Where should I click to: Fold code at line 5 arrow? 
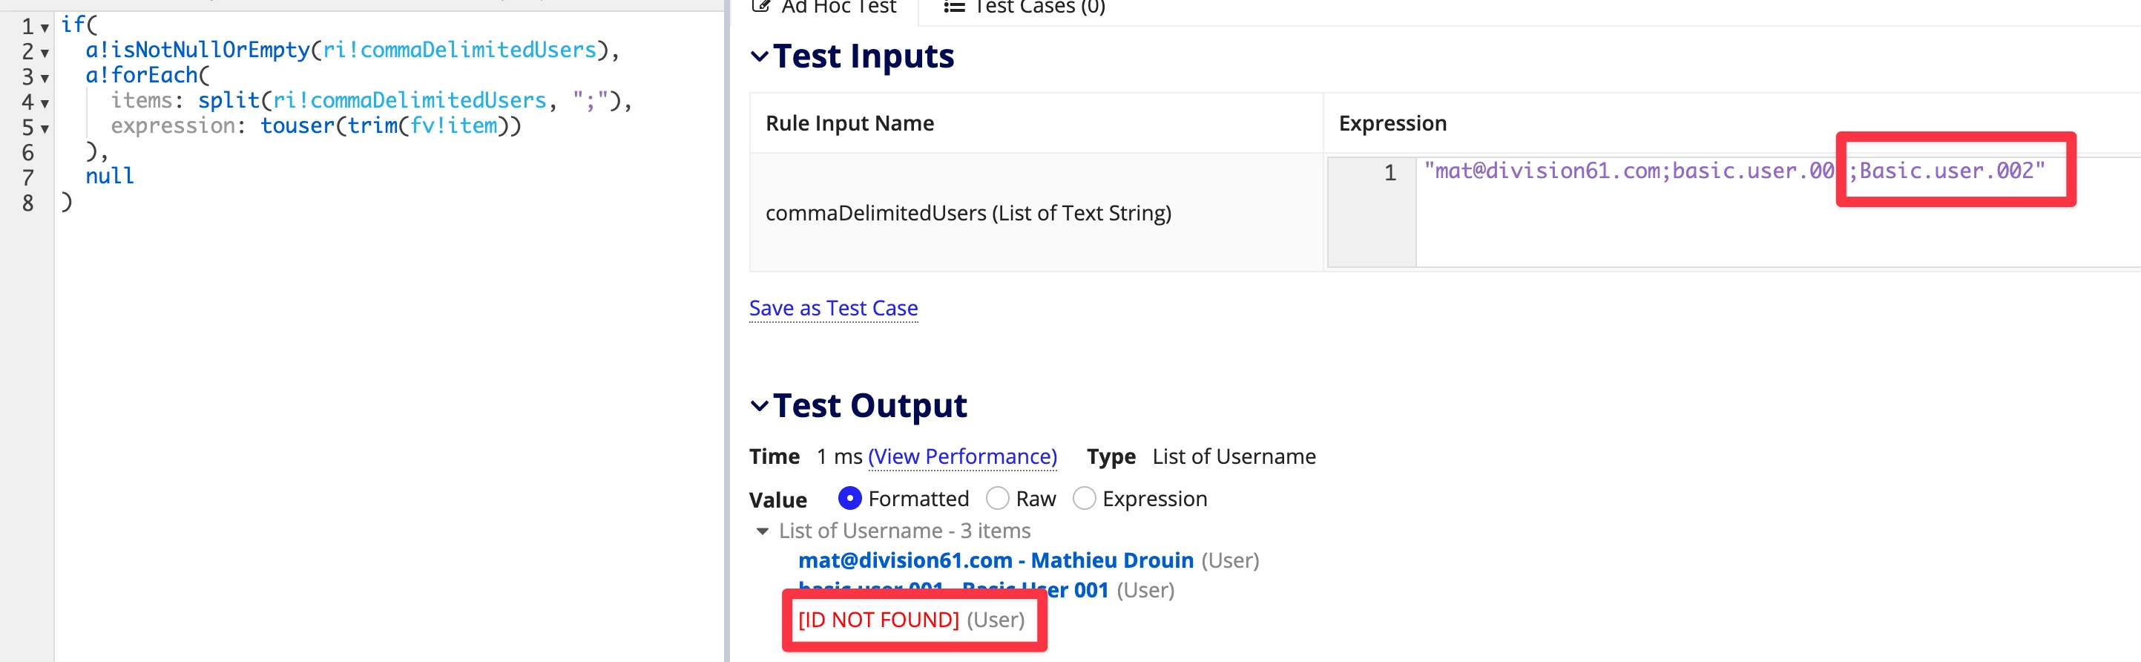tap(45, 129)
